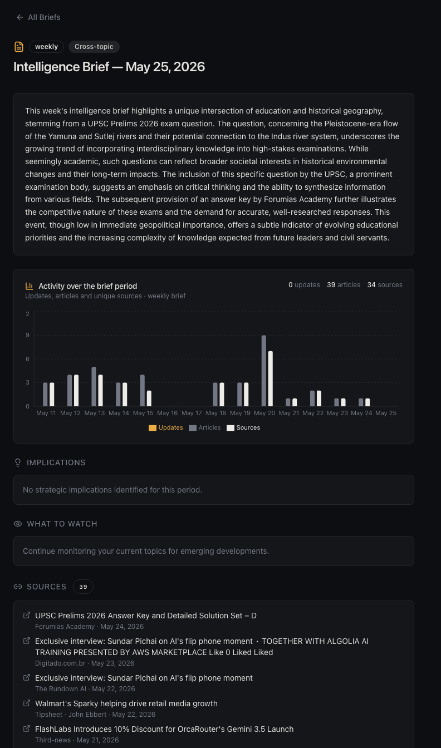This screenshot has height=748, width=441.
Task: Toggle the Sources series in chart legend
Action: tap(243, 427)
